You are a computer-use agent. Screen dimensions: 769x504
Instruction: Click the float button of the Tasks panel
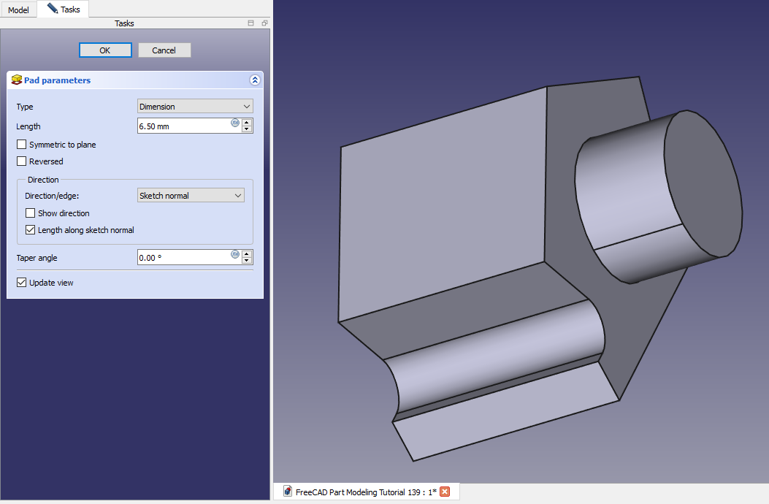click(x=264, y=23)
